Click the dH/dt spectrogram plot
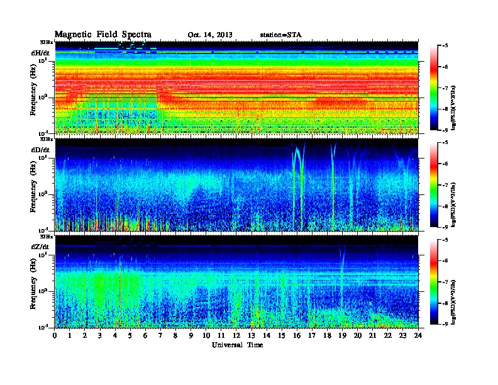Screen dimensions: 498x385 [x=236, y=87]
